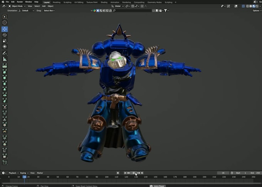The height and width of the screenshot is (187, 262).
Task: Select the 3D Cursor tool
Action: [x=5, y=23]
